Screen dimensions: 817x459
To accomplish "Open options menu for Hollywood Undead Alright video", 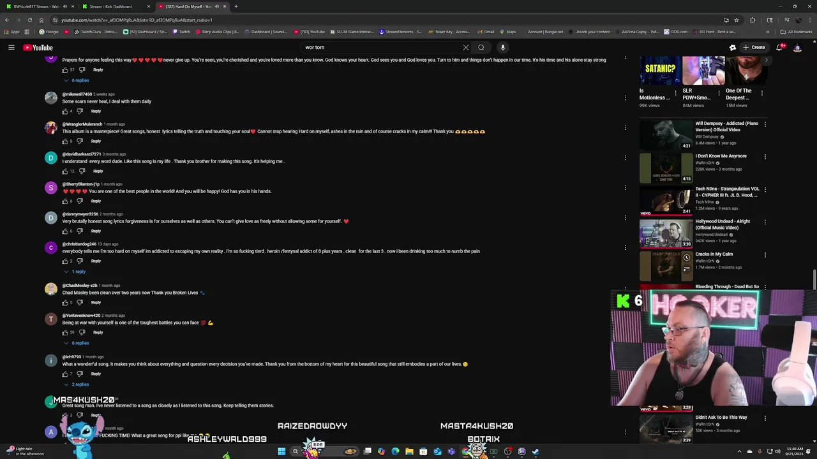I will coord(765,222).
